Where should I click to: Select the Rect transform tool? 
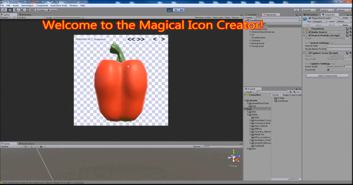pos(27,10)
